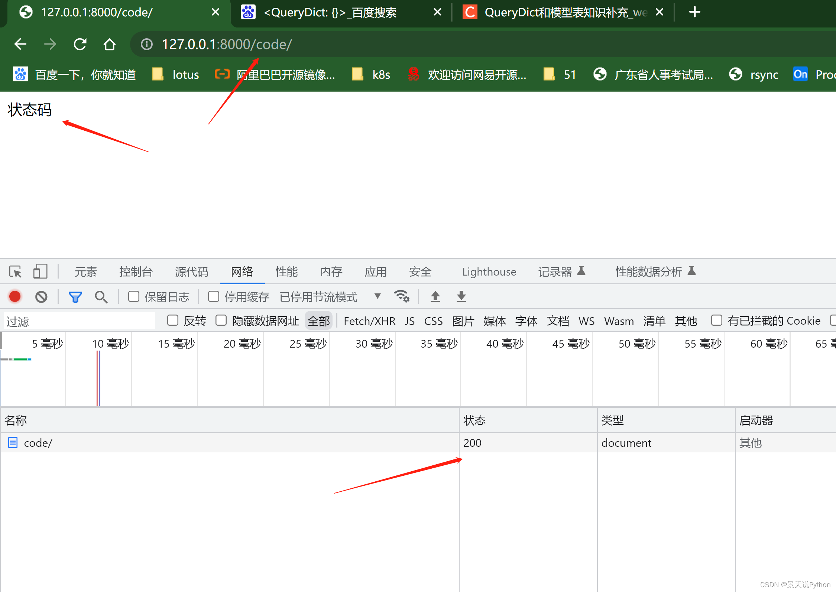
Task: Open the 记录器 panel
Action: tap(562, 272)
